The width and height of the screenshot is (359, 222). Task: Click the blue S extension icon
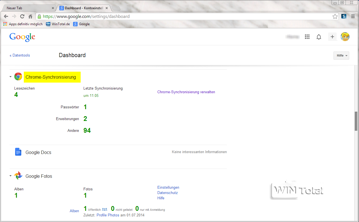coord(344,17)
